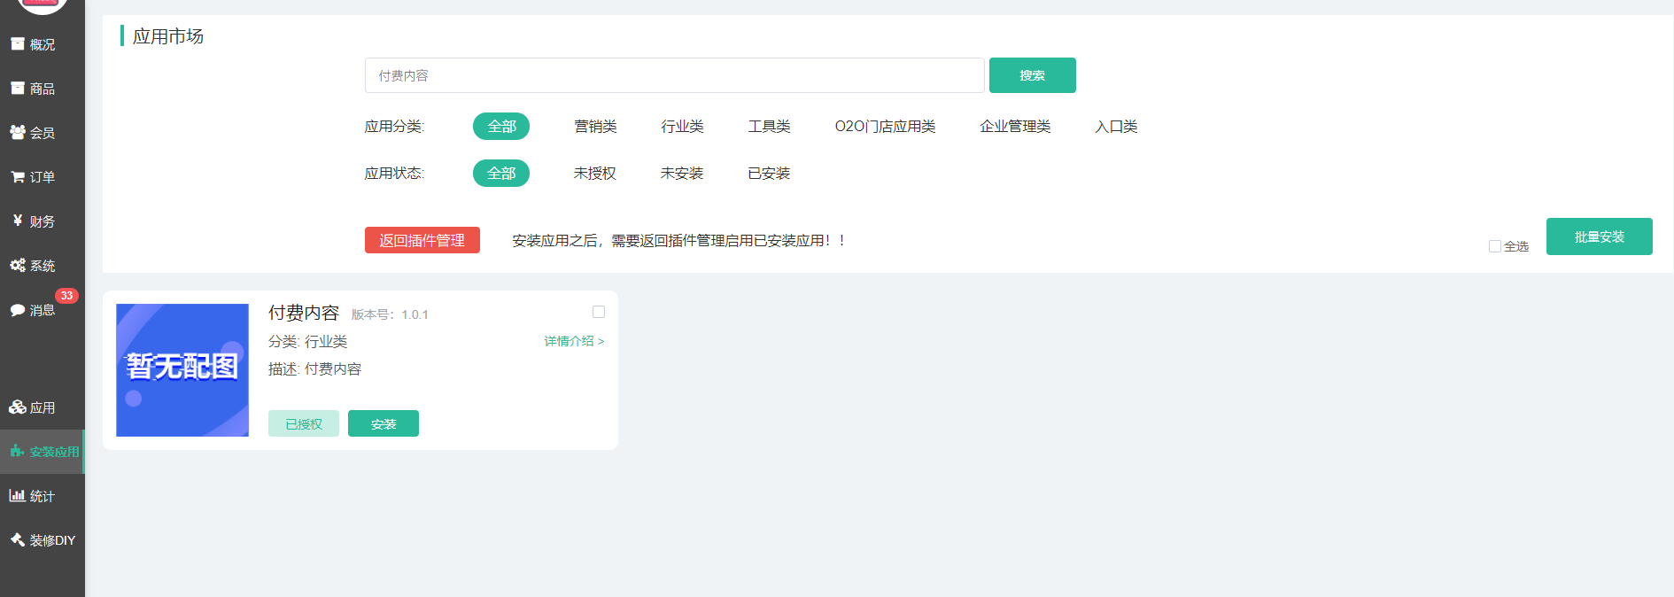This screenshot has height=597, width=1674.
Task: View 消息 messages speech bubble icon
Action: click(x=18, y=310)
